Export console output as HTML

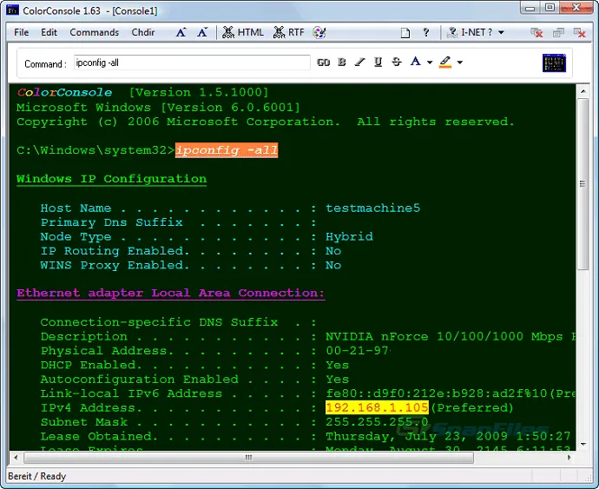tap(243, 32)
